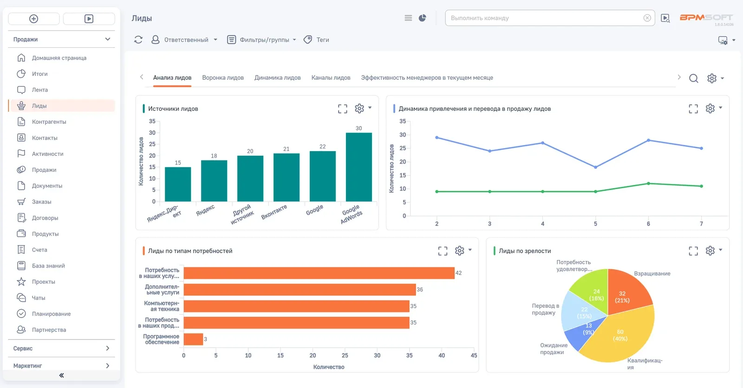Open the Теги tags button
743x388 pixels.
(x=316, y=40)
